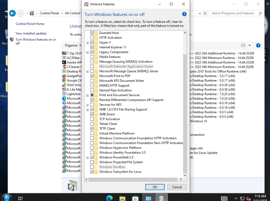Select SMB Direct feature label
This screenshot has height=201, width=270.
107,114
